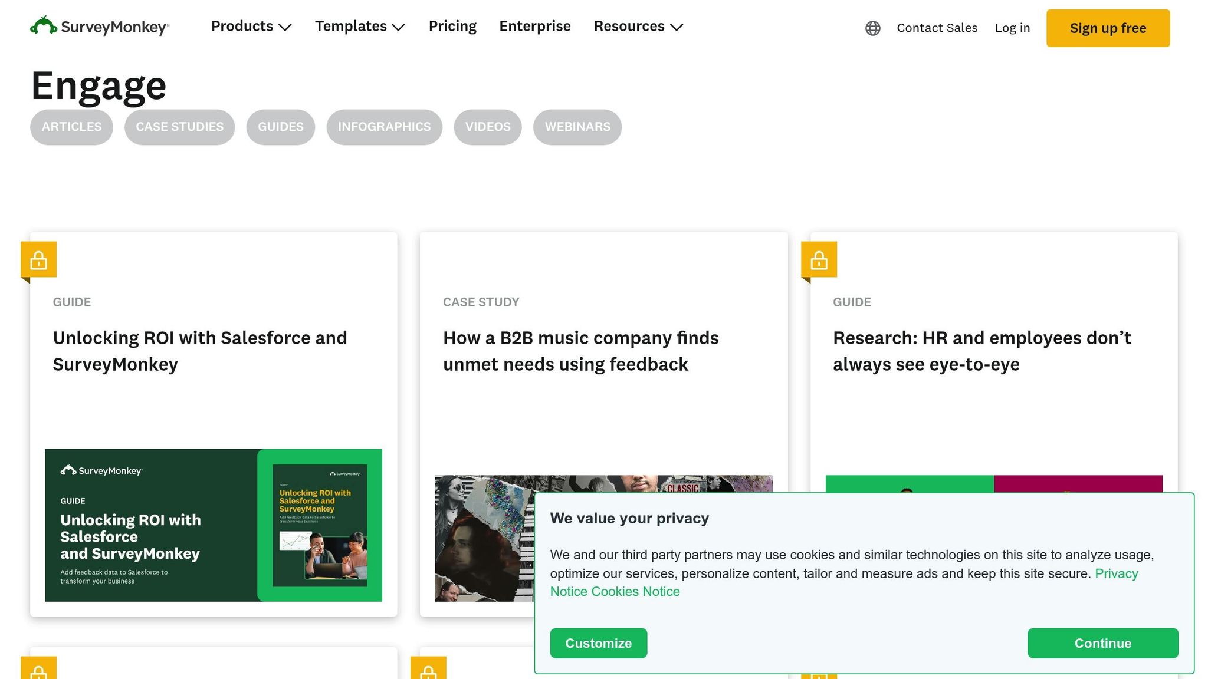Open the language globe icon
This screenshot has width=1208, height=679.
click(872, 28)
